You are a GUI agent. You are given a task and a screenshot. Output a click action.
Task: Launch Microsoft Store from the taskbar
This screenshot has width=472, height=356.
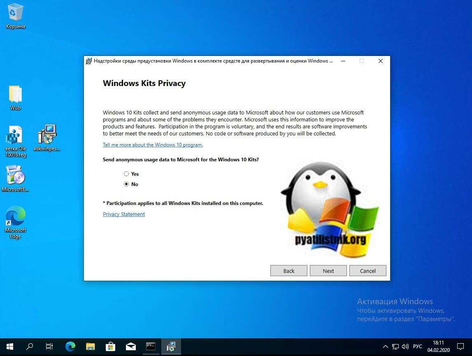[x=110, y=347]
